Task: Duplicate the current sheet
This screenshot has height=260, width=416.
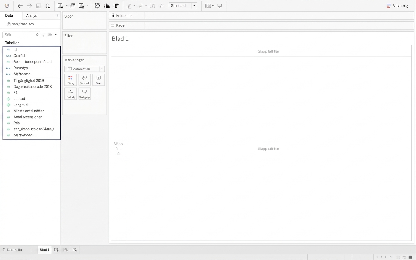Action: [x=73, y=6]
